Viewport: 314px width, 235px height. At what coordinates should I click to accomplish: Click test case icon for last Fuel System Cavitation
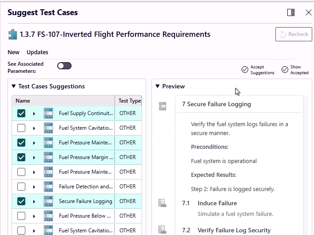pyautogui.click(x=48, y=231)
